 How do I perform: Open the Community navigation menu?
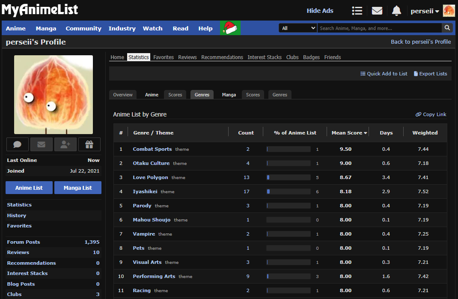pyautogui.click(x=83, y=28)
